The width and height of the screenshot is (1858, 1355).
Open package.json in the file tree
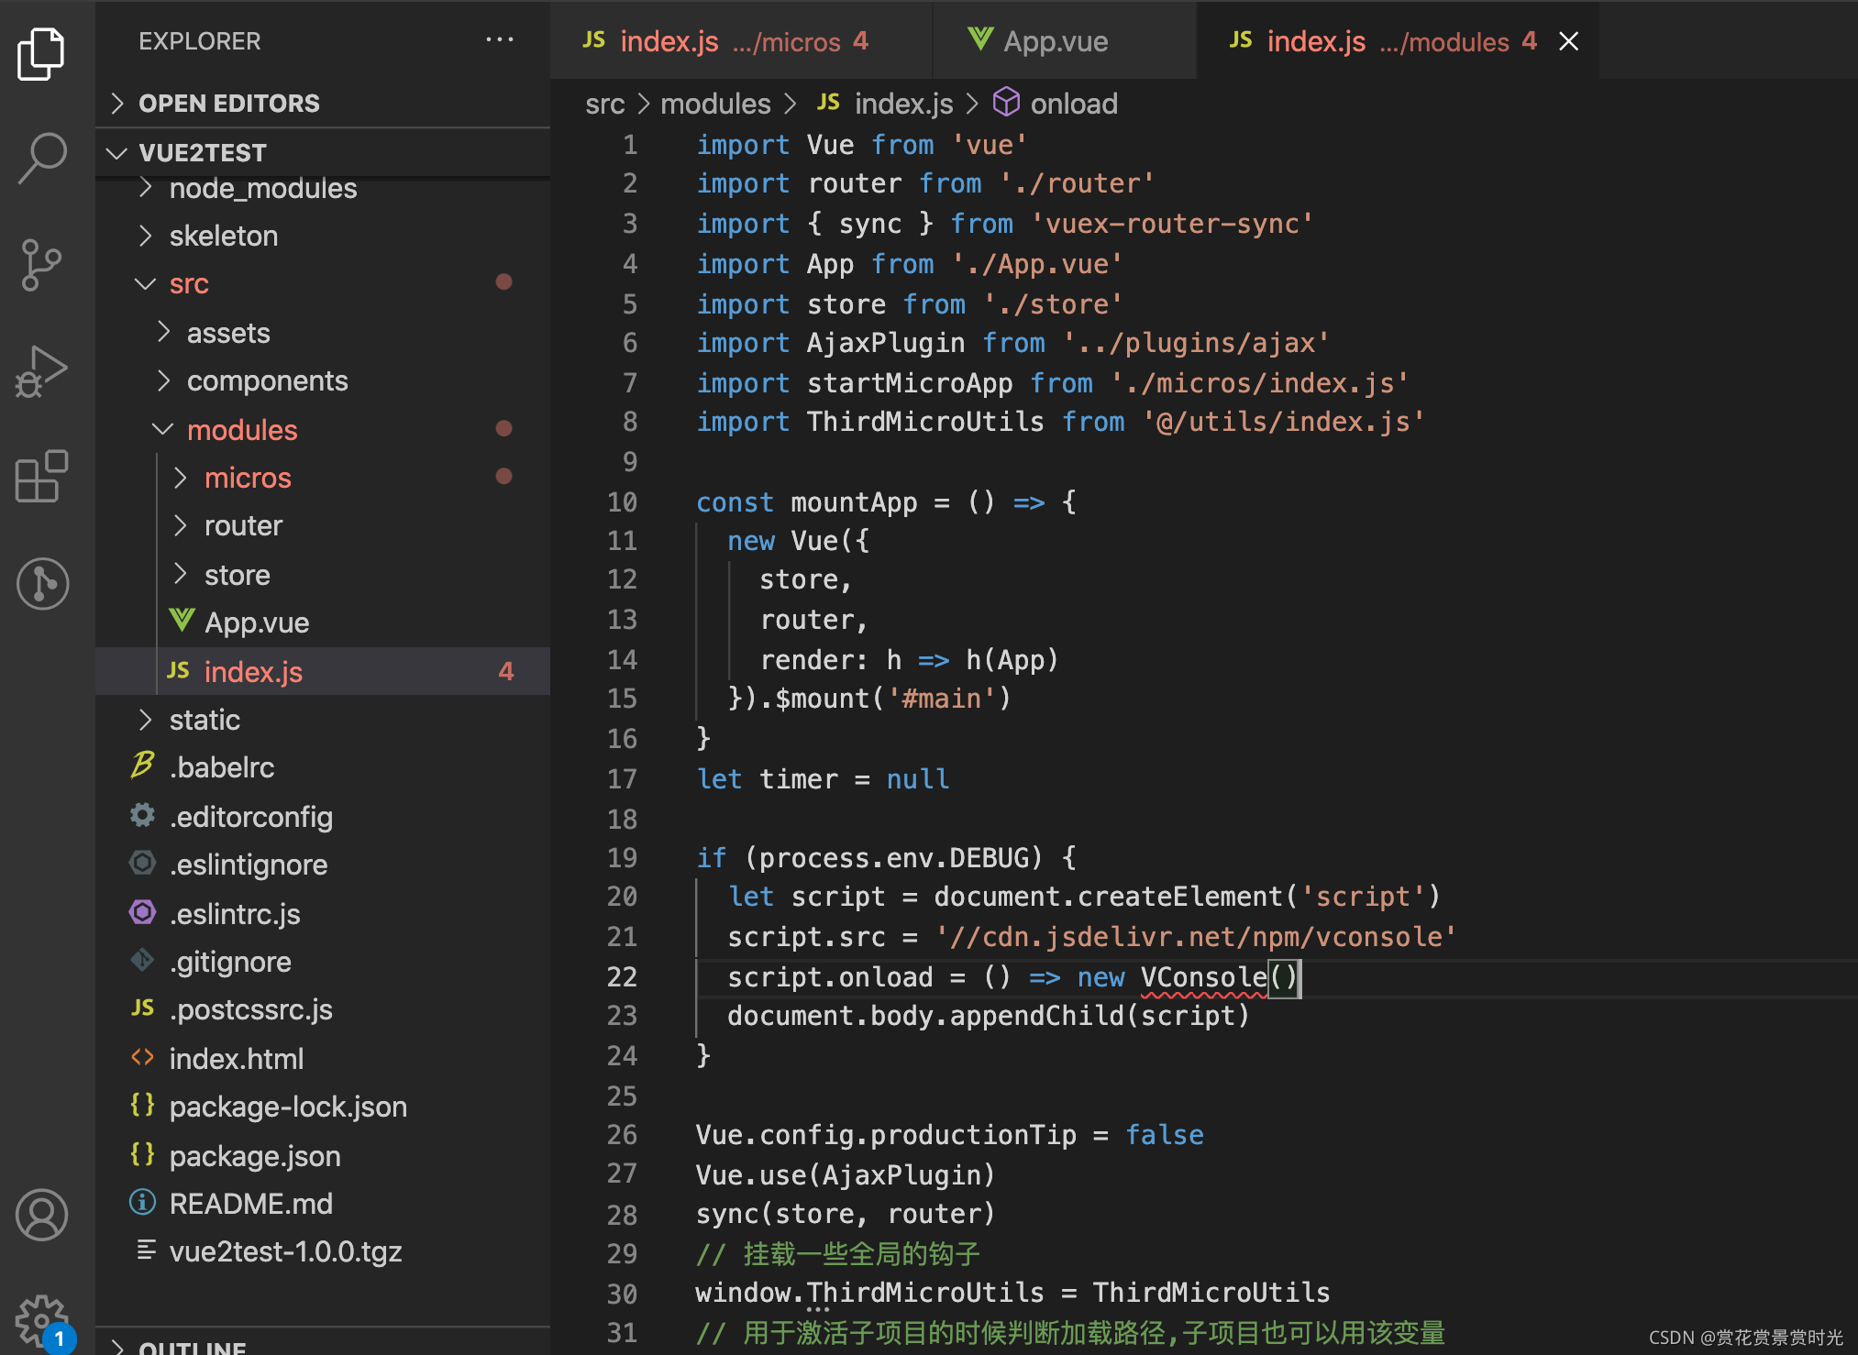[x=254, y=1156]
